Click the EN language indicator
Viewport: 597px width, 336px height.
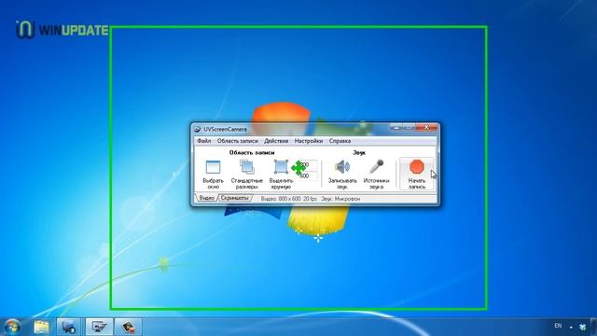tap(558, 326)
